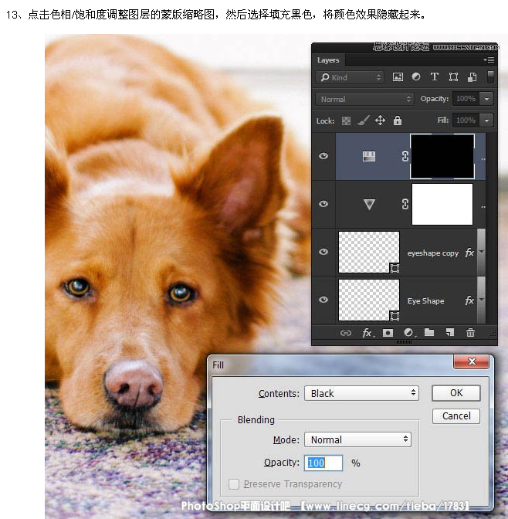Click link icon beside white mask

point(405,204)
